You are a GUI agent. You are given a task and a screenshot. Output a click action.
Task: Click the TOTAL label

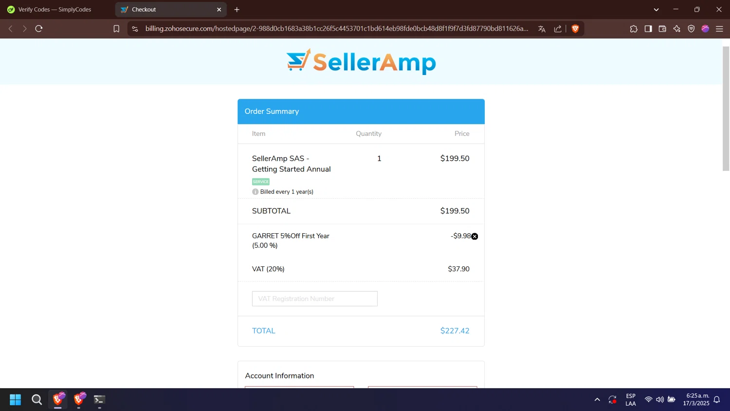click(263, 331)
